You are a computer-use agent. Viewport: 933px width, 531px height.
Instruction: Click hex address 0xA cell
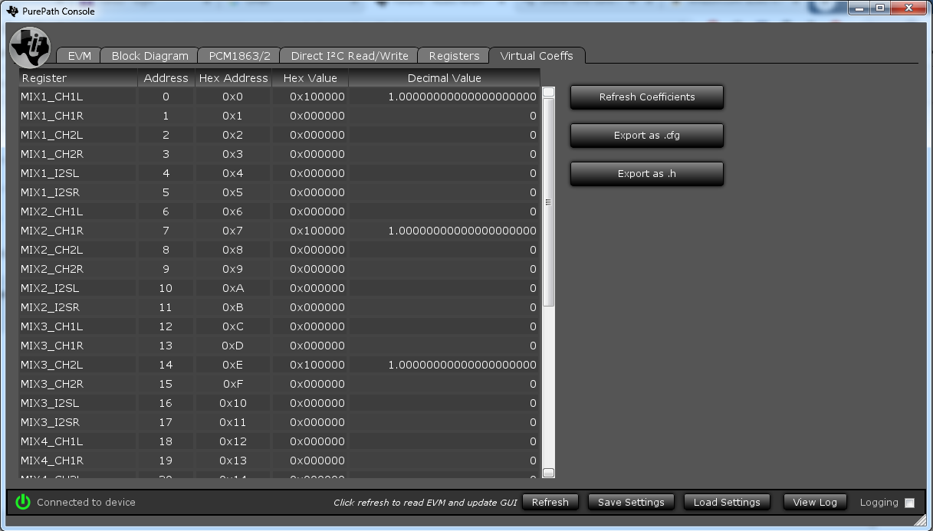(233, 288)
